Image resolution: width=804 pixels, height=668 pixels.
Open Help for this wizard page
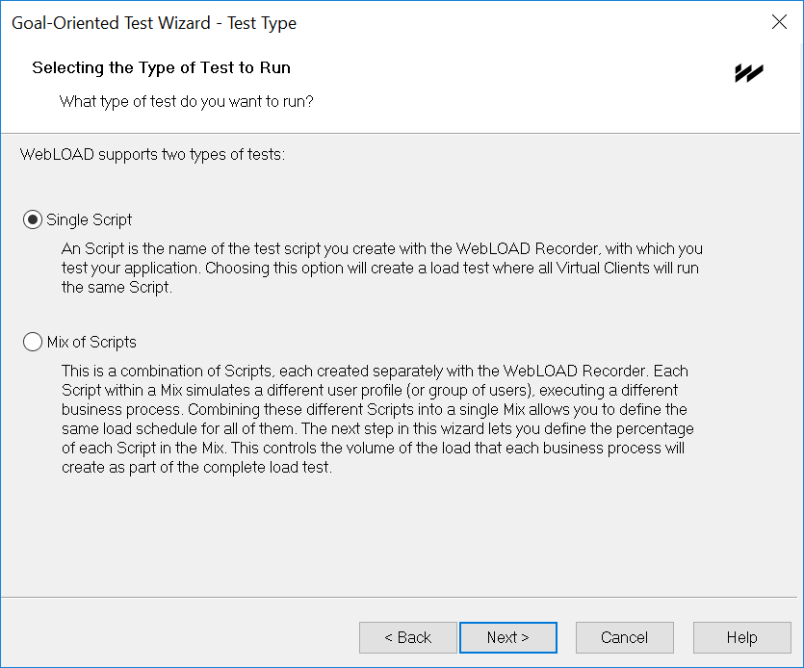742,637
